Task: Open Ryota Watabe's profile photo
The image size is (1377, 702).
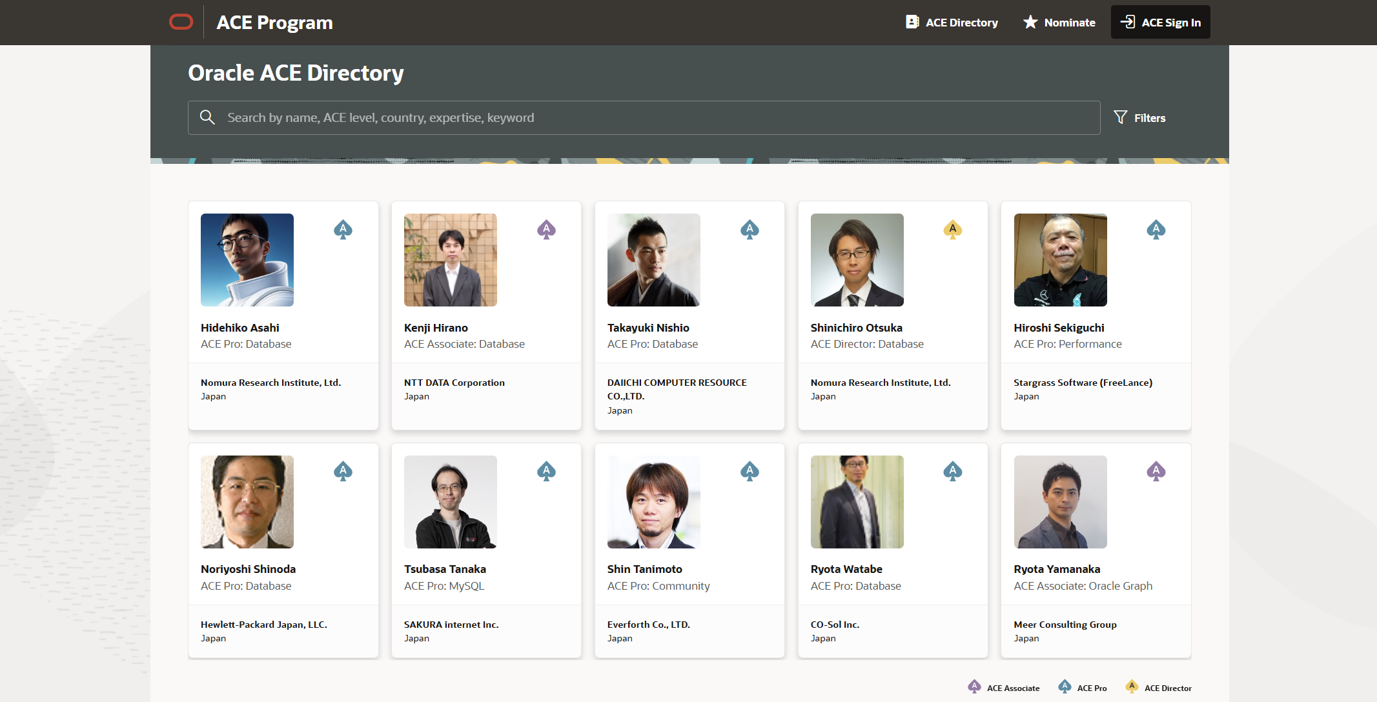Action: [x=857, y=502]
